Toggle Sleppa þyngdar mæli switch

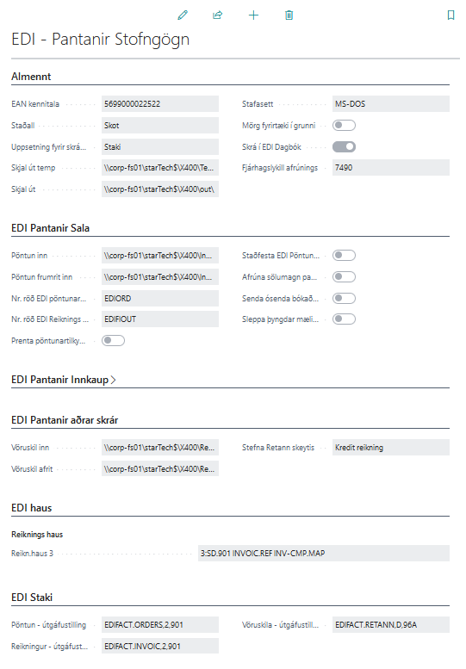pos(344,319)
